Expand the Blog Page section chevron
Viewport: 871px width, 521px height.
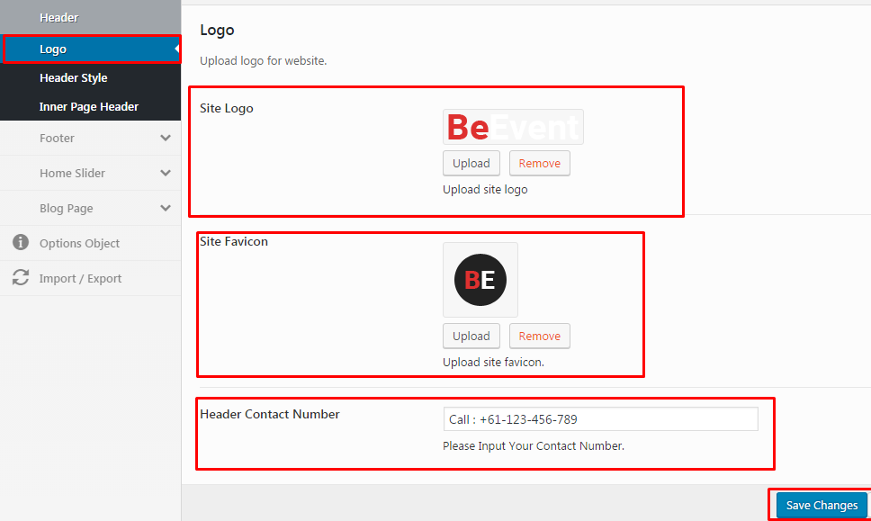coord(166,208)
